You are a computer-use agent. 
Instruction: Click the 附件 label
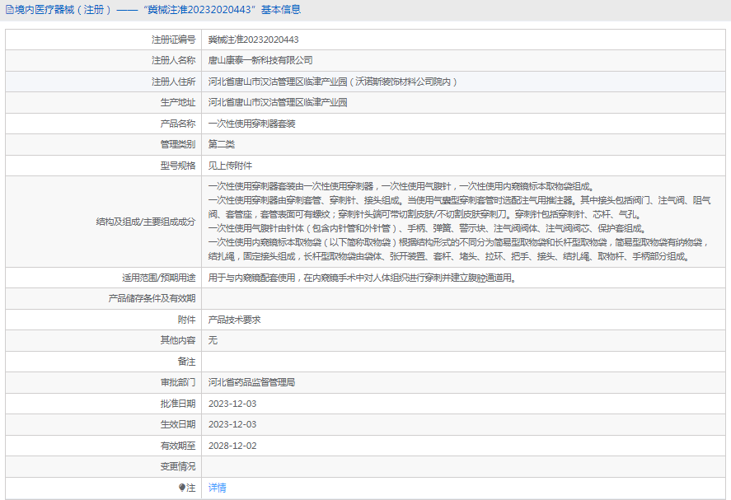(x=186, y=320)
